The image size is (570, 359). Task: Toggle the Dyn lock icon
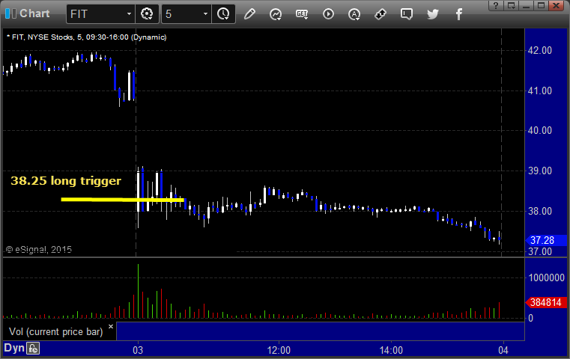(33, 349)
